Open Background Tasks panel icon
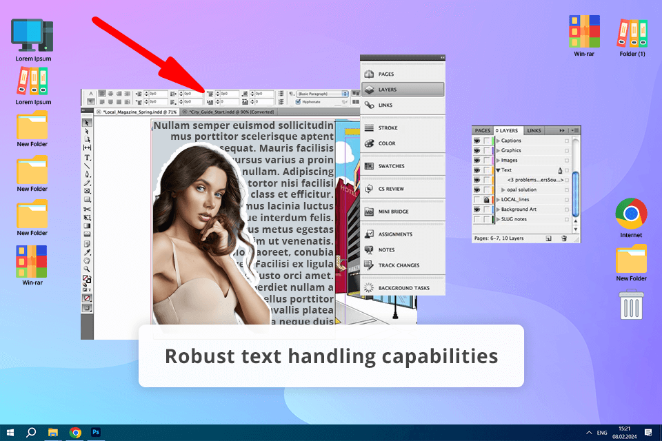Screen dimensions: 662x441 [x=369, y=288]
